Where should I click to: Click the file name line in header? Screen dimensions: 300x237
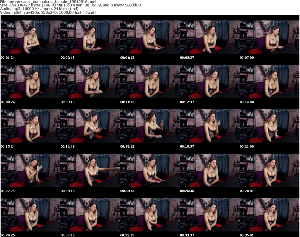[x=48, y=2]
